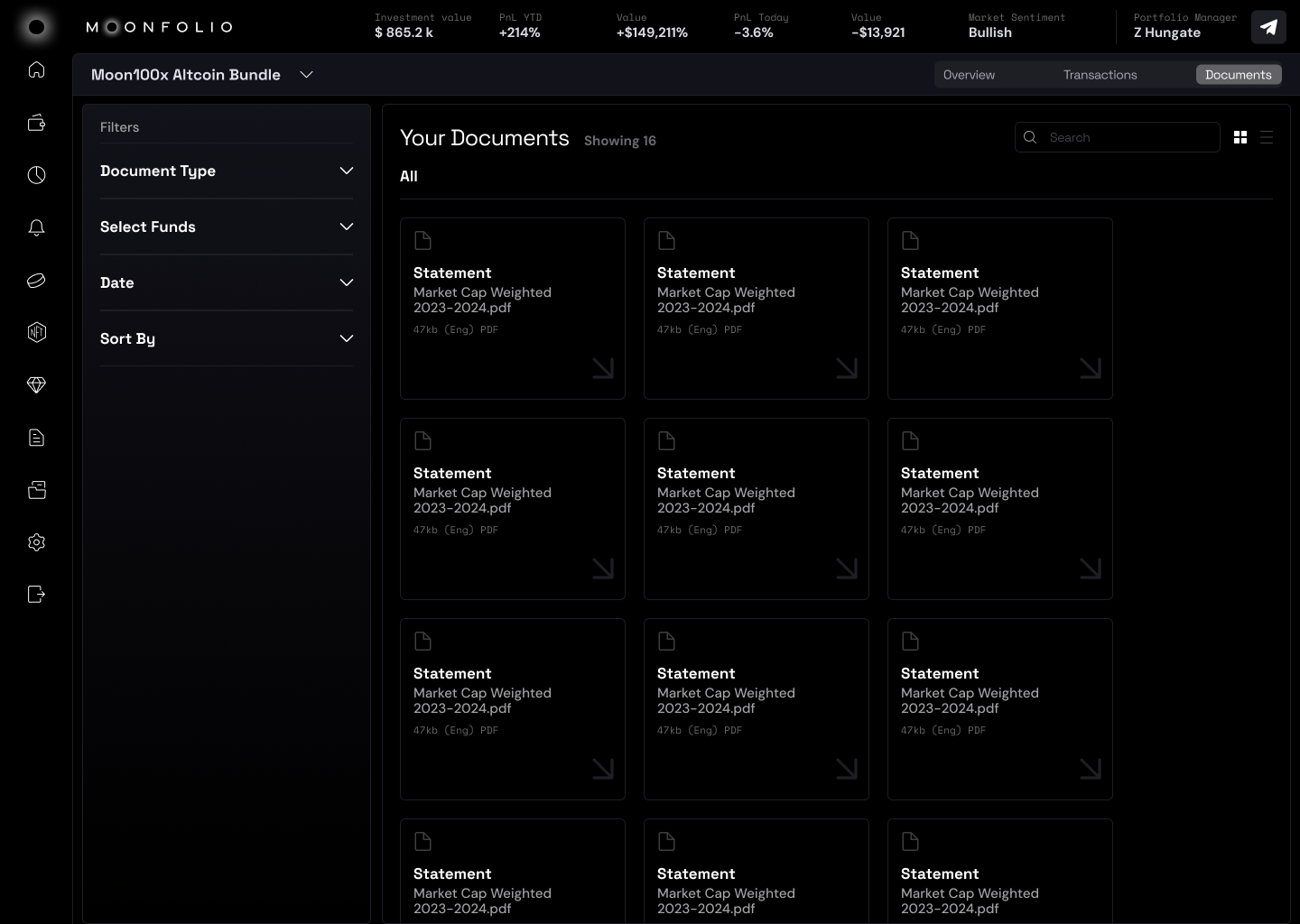Click file icon on second-row middle card

[x=666, y=440]
